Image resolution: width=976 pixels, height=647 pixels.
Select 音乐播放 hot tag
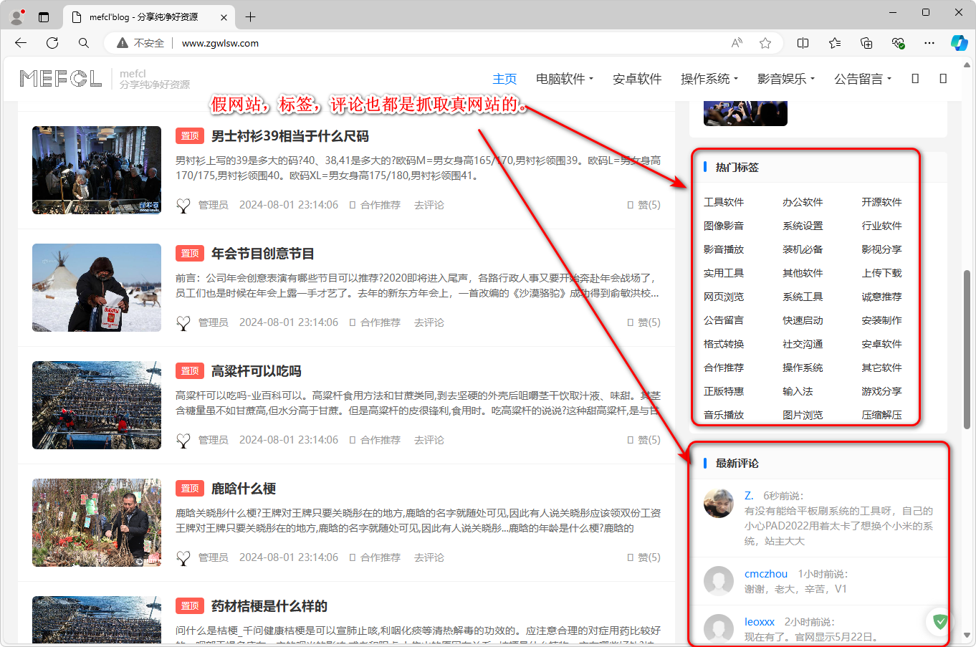[724, 415]
